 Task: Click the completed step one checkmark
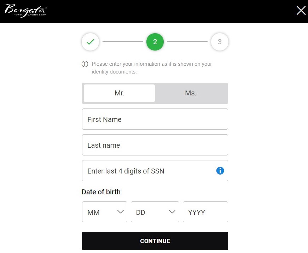pos(91,42)
